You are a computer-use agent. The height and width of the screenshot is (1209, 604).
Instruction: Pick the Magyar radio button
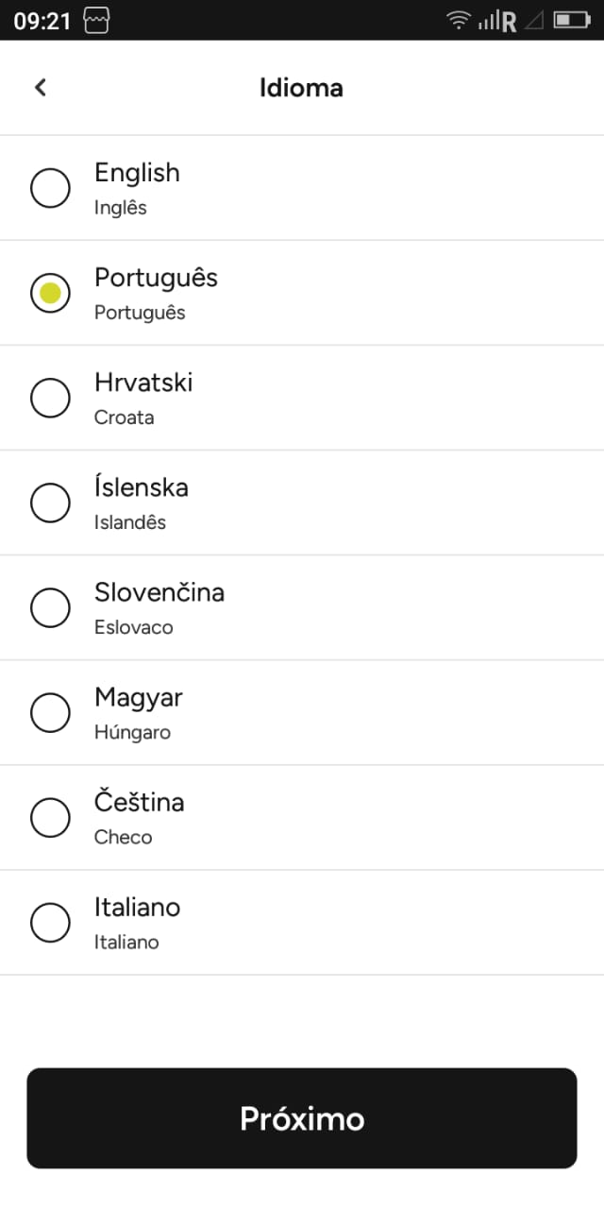click(50, 712)
